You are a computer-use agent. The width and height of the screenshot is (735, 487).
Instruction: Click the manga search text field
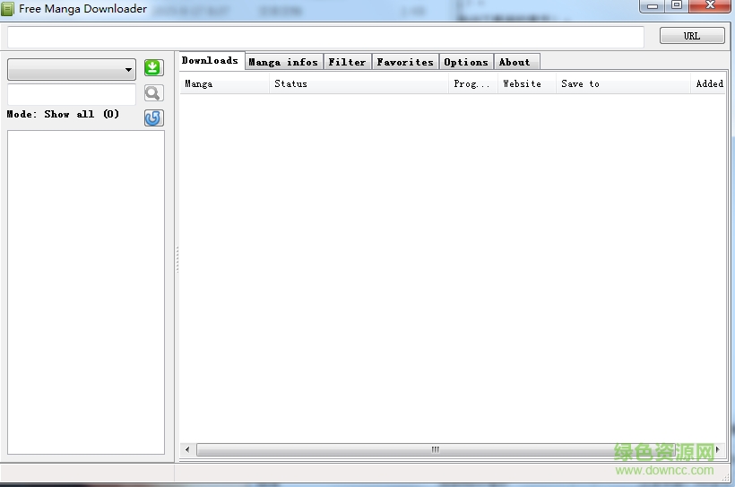72,94
